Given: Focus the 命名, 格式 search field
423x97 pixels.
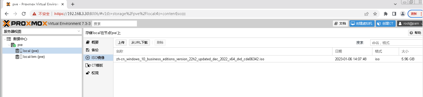Looking at the screenshot, I should coord(396,43).
